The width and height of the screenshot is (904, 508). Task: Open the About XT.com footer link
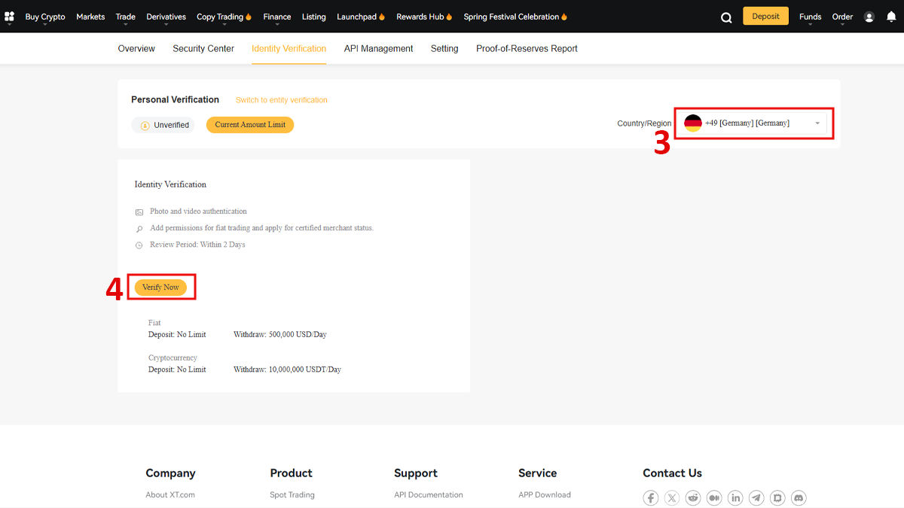(170, 494)
